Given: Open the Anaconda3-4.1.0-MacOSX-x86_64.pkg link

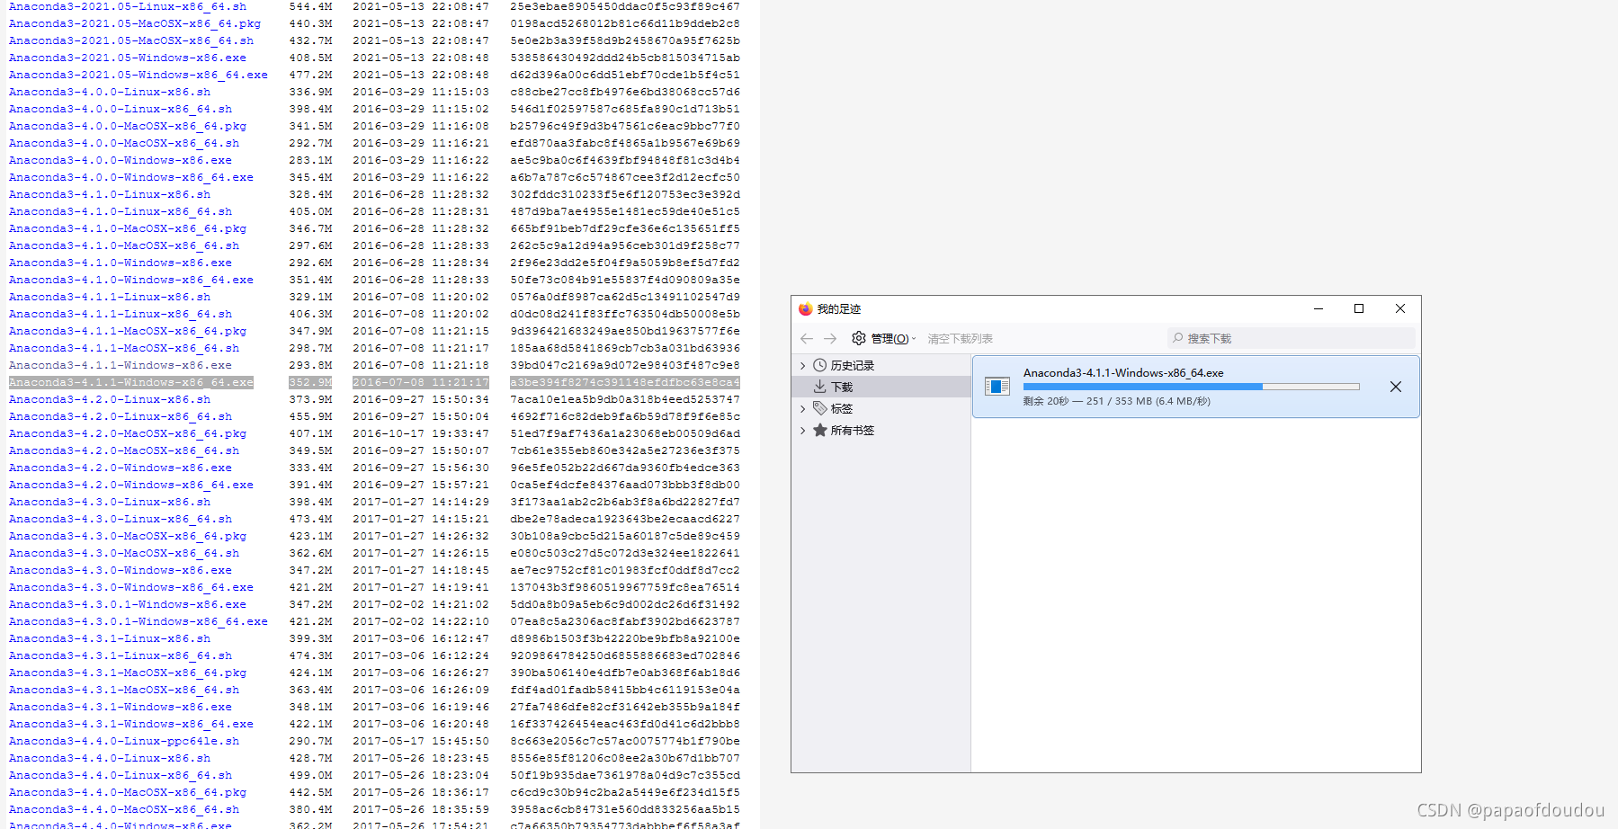Looking at the screenshot, I should (128, 228).
